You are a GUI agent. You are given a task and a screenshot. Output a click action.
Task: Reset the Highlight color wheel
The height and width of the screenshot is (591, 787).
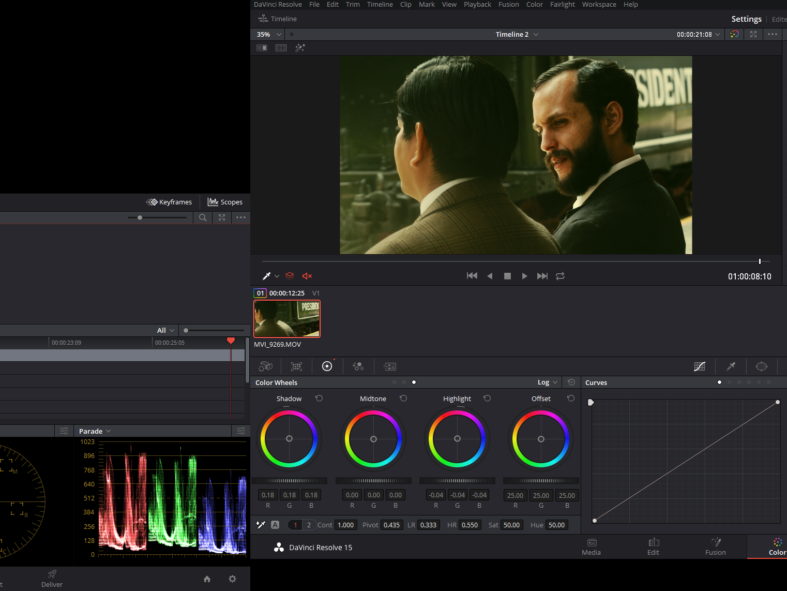487,398
